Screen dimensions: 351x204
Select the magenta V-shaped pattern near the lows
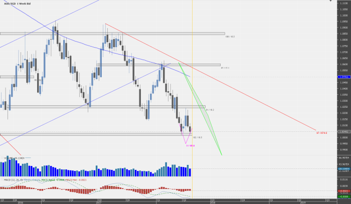187,141
